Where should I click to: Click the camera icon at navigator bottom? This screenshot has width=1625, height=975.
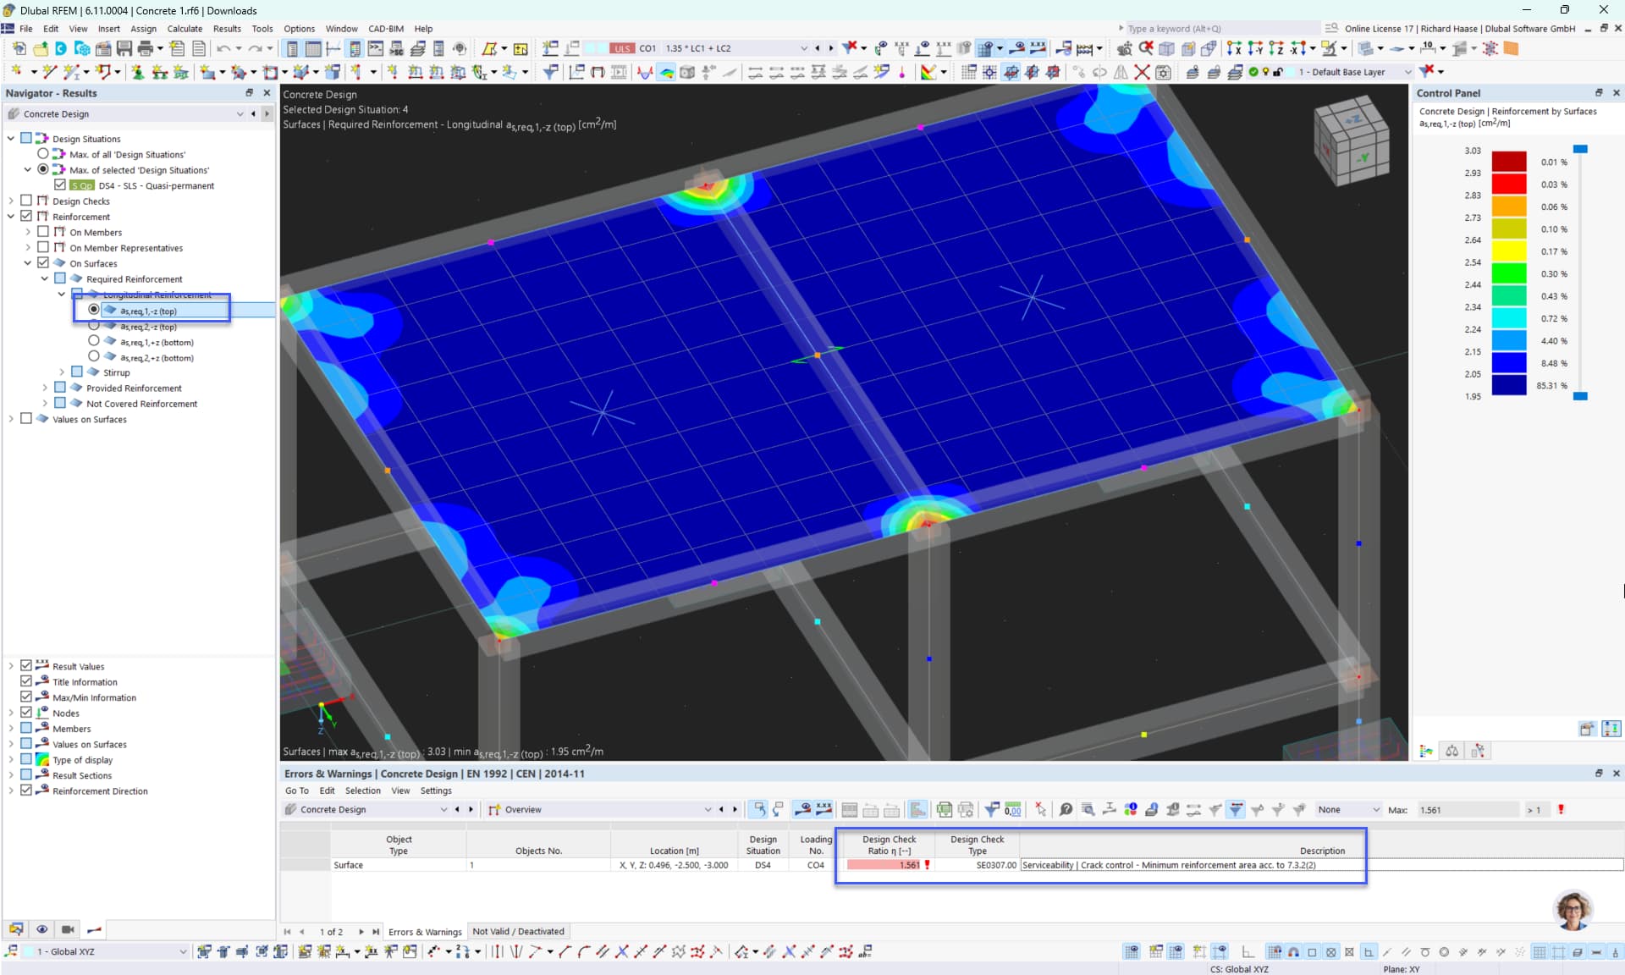click(68, 929)
